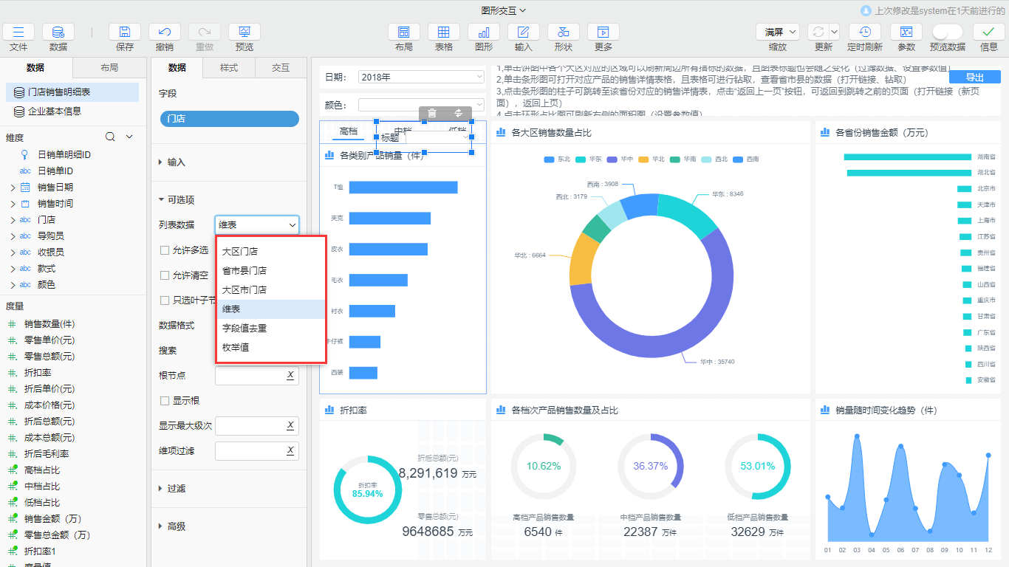Click the 导出 button
This screenshot has width=1009, height=567.
[974, 78]
